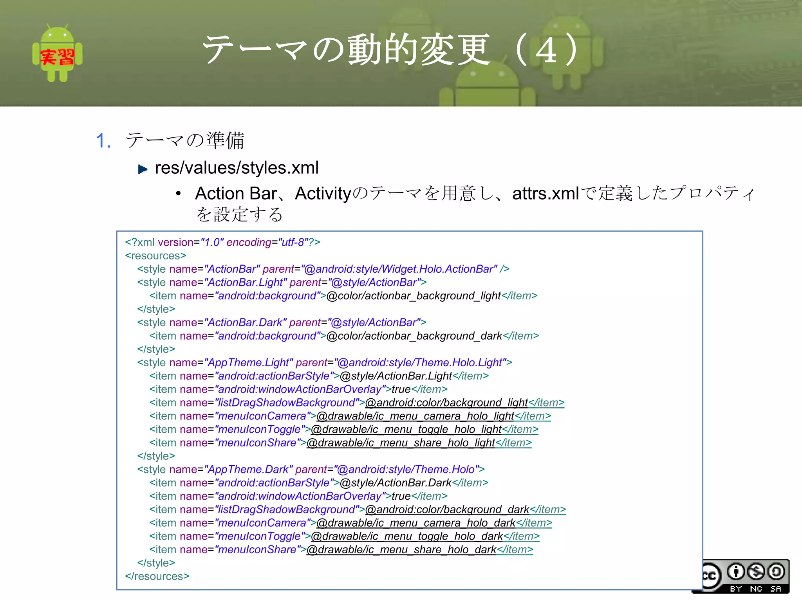The height and width of the screenshot is (601, 802).
Task: Click the style ActionBar Widget.Holo.ActionBar line
Action: pyautogui.click(x=323, y=269)
